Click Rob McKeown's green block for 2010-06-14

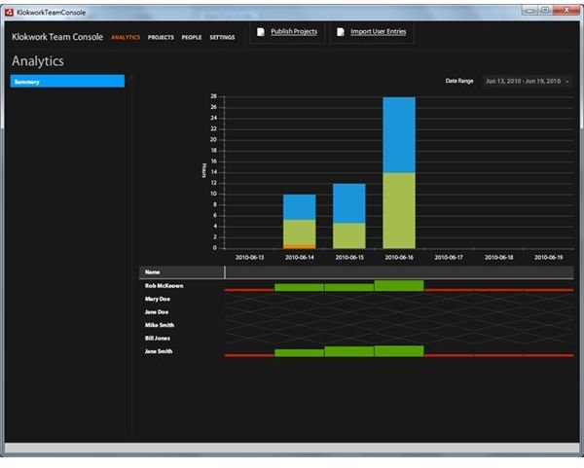pyautogui.click(x=299, y=287)
